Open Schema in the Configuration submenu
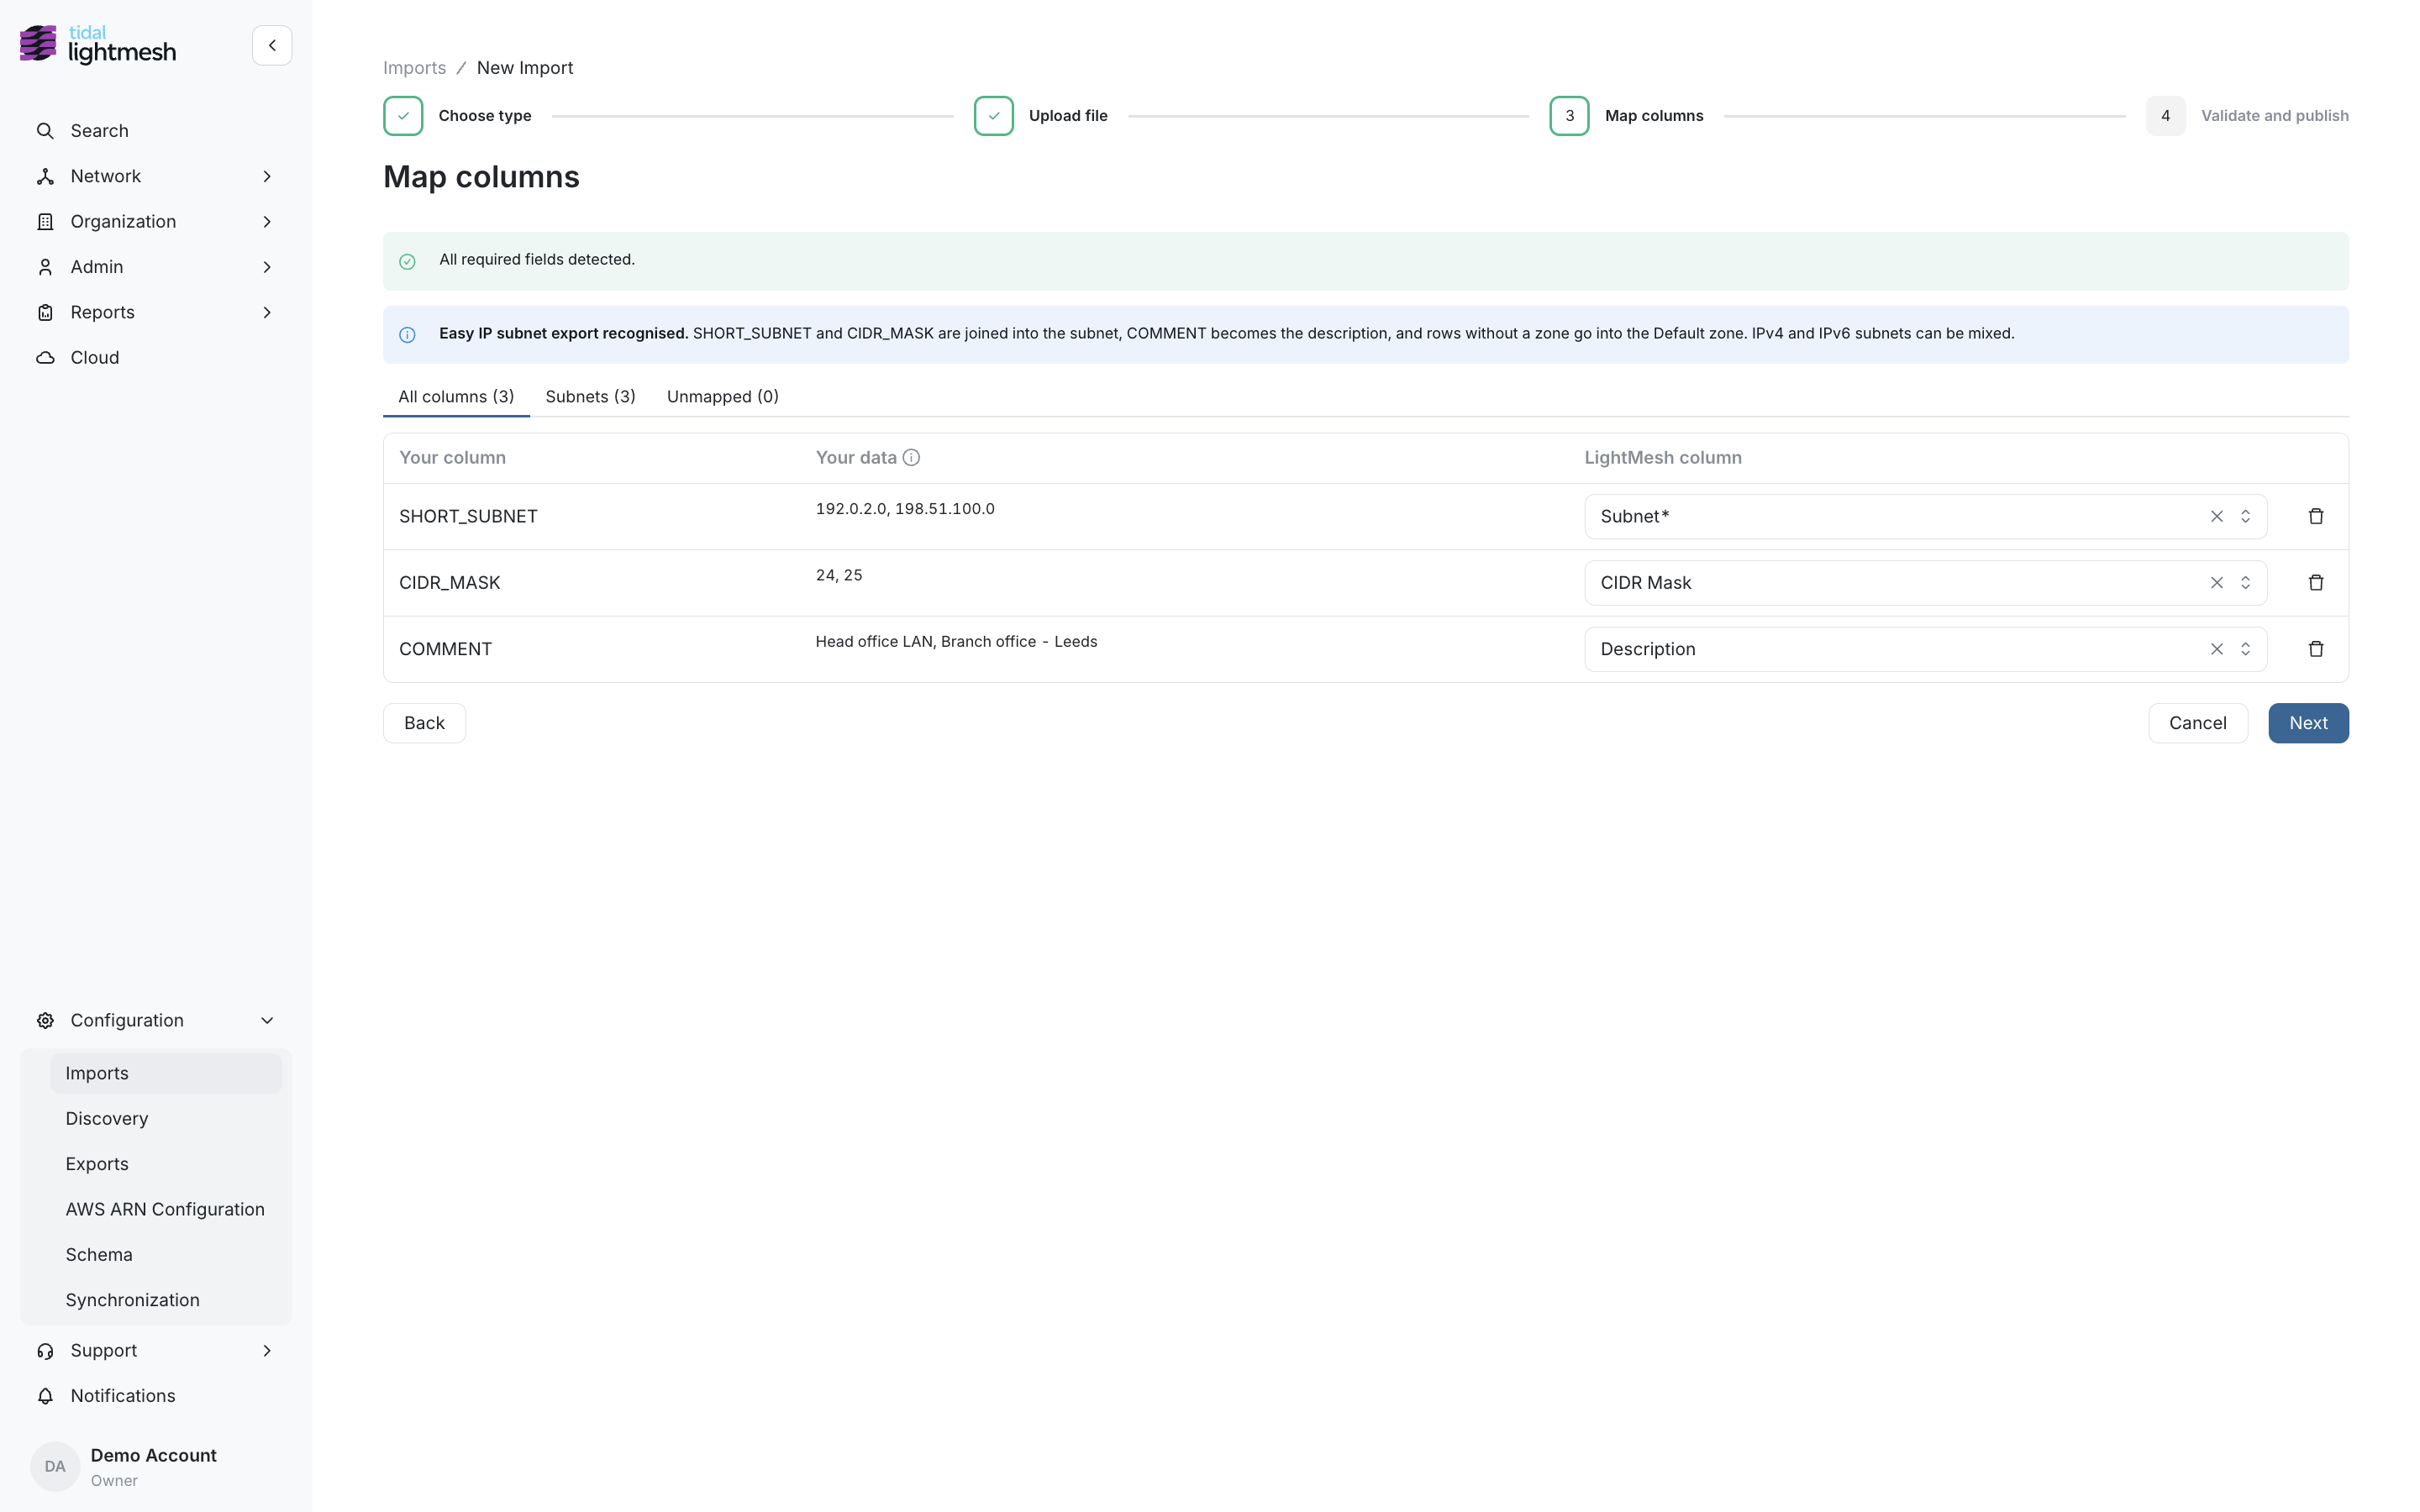 [166, 1254]
